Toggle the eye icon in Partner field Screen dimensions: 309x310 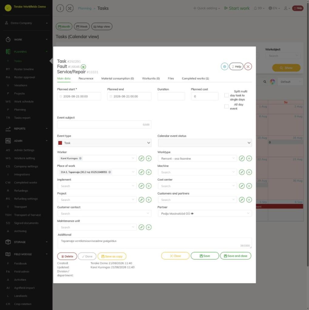coord(192,214)
